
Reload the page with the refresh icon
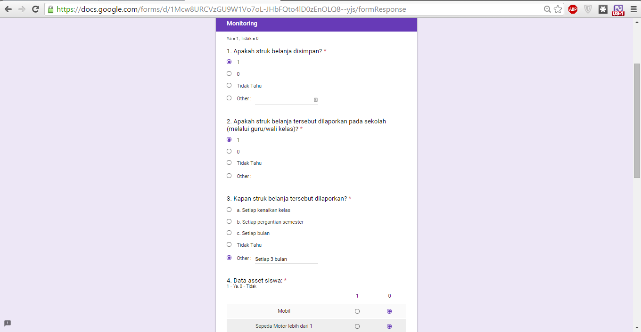pos(35,9)
